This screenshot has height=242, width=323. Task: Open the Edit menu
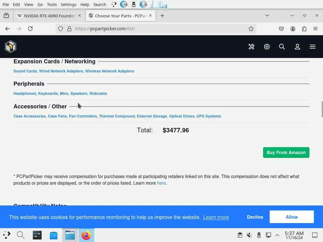(16, 4)
